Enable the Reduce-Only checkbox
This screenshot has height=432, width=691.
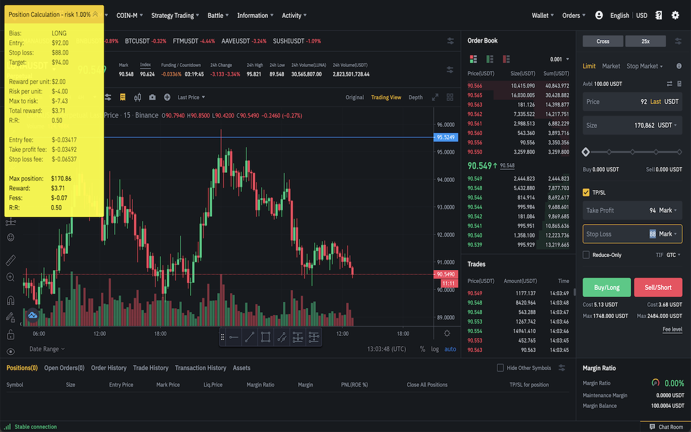(586, 254)
